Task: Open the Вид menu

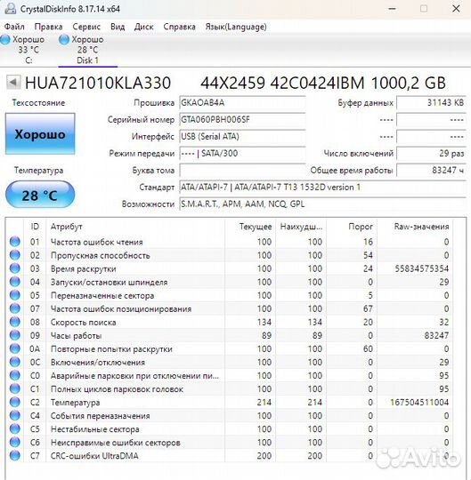Action: coord(118,27)
